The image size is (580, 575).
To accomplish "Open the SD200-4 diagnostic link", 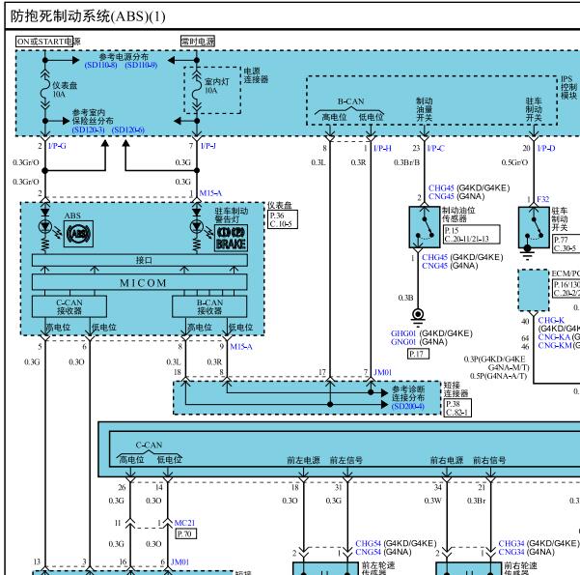I will coord(408,407).
